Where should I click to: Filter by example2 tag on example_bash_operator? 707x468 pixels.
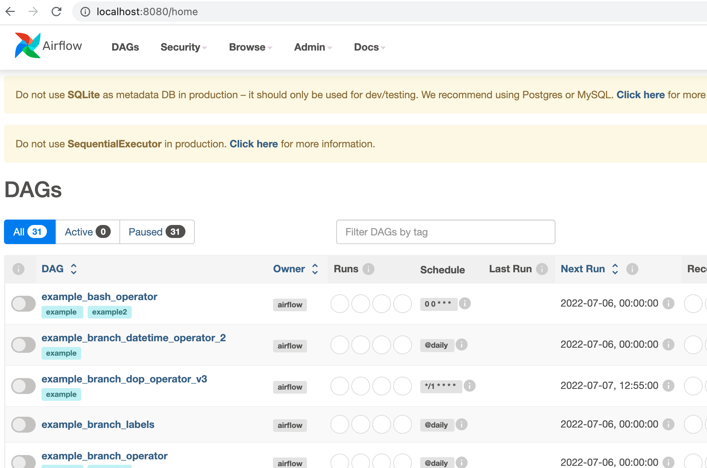(x=109, y=312)
